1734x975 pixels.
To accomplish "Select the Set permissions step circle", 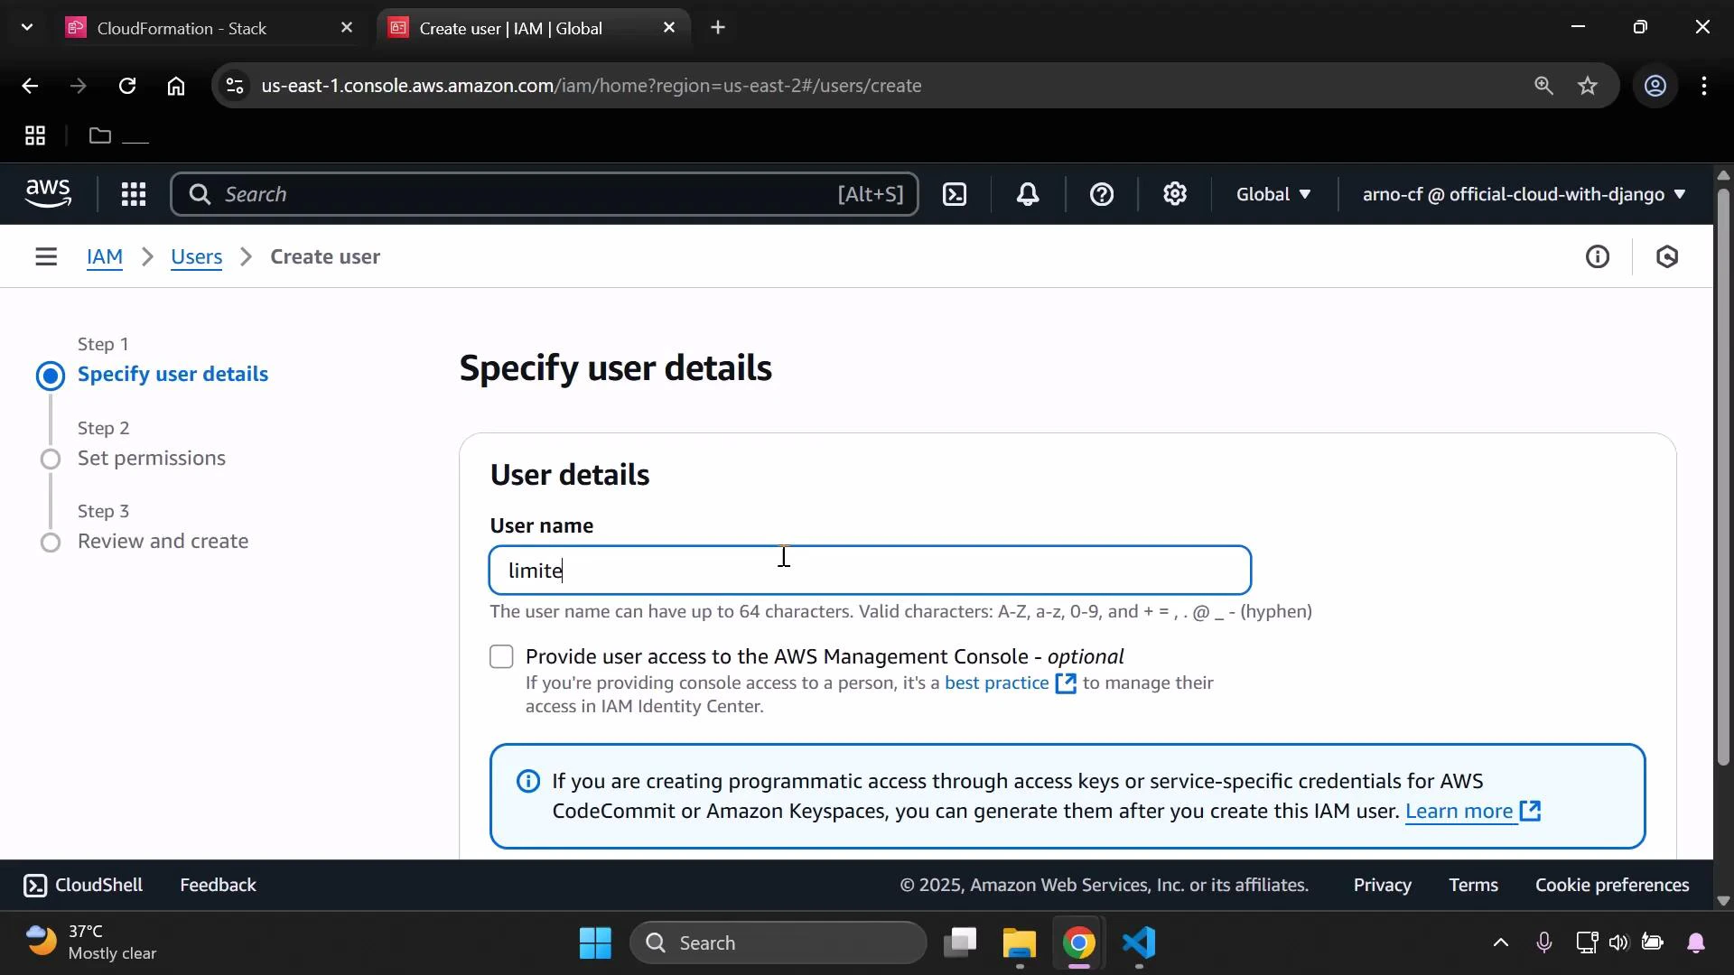I will pyautogui.click(x=51, y=459).
